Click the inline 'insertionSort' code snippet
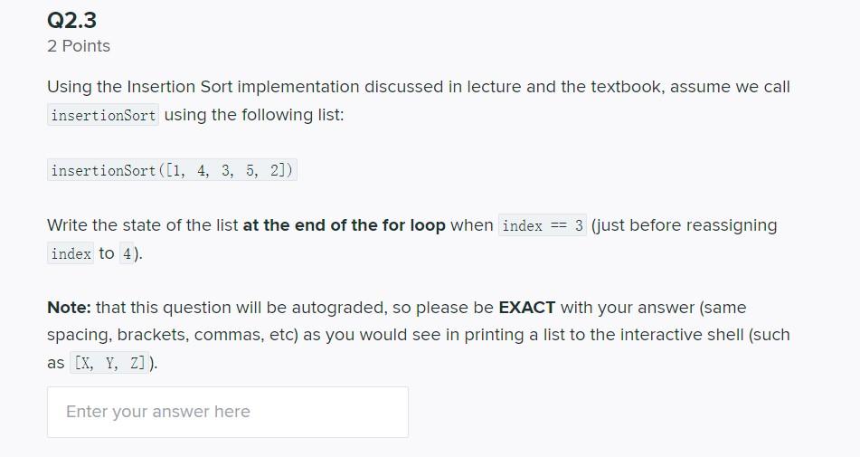860x457 pixels. (x=103, y=115)
